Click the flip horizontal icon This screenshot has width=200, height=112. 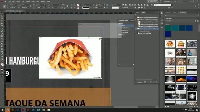62,7
